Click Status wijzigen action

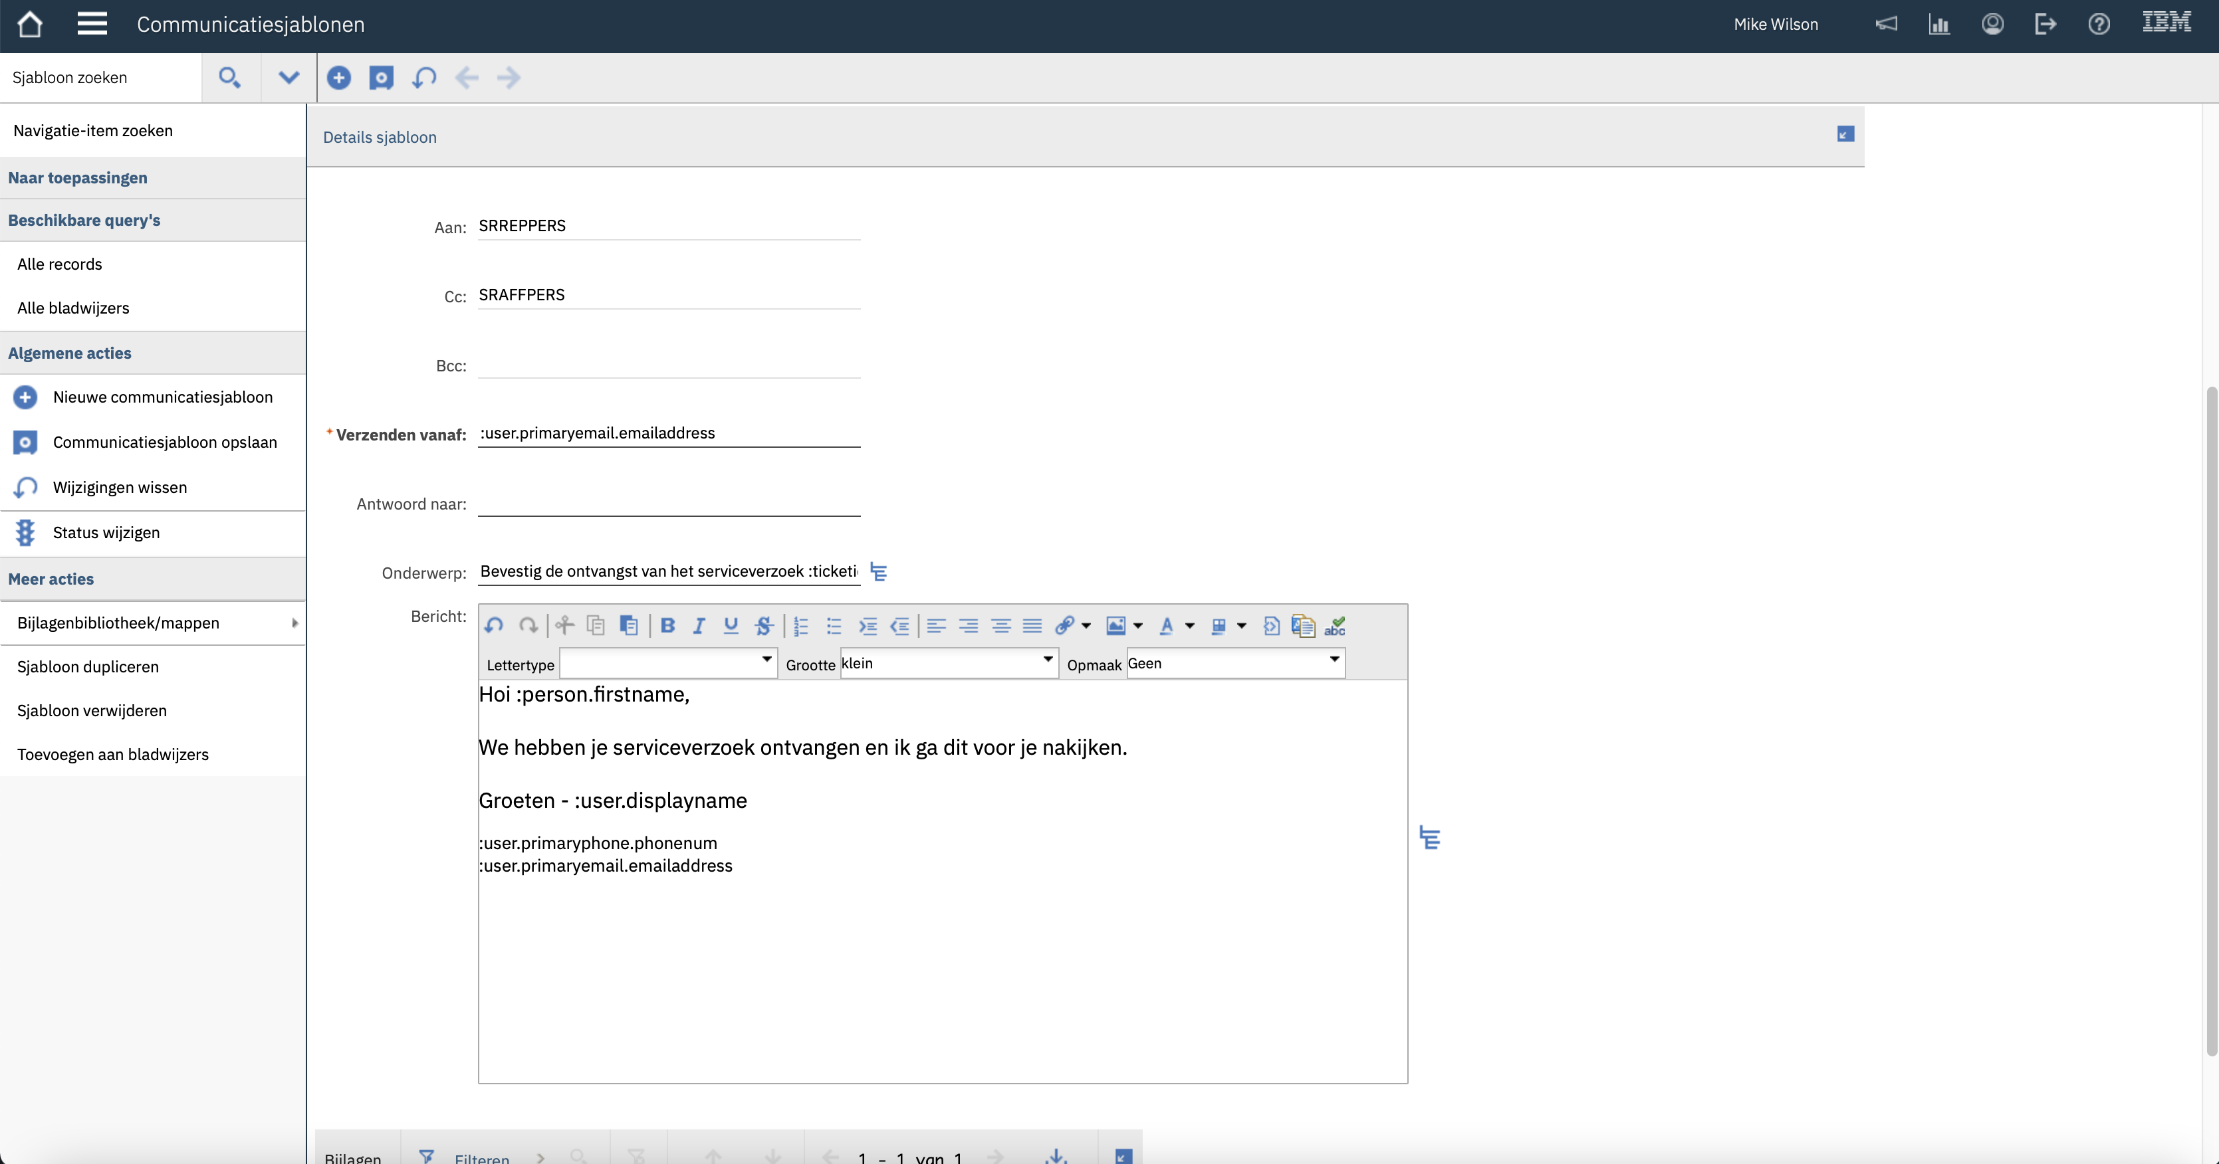[106, 532]
